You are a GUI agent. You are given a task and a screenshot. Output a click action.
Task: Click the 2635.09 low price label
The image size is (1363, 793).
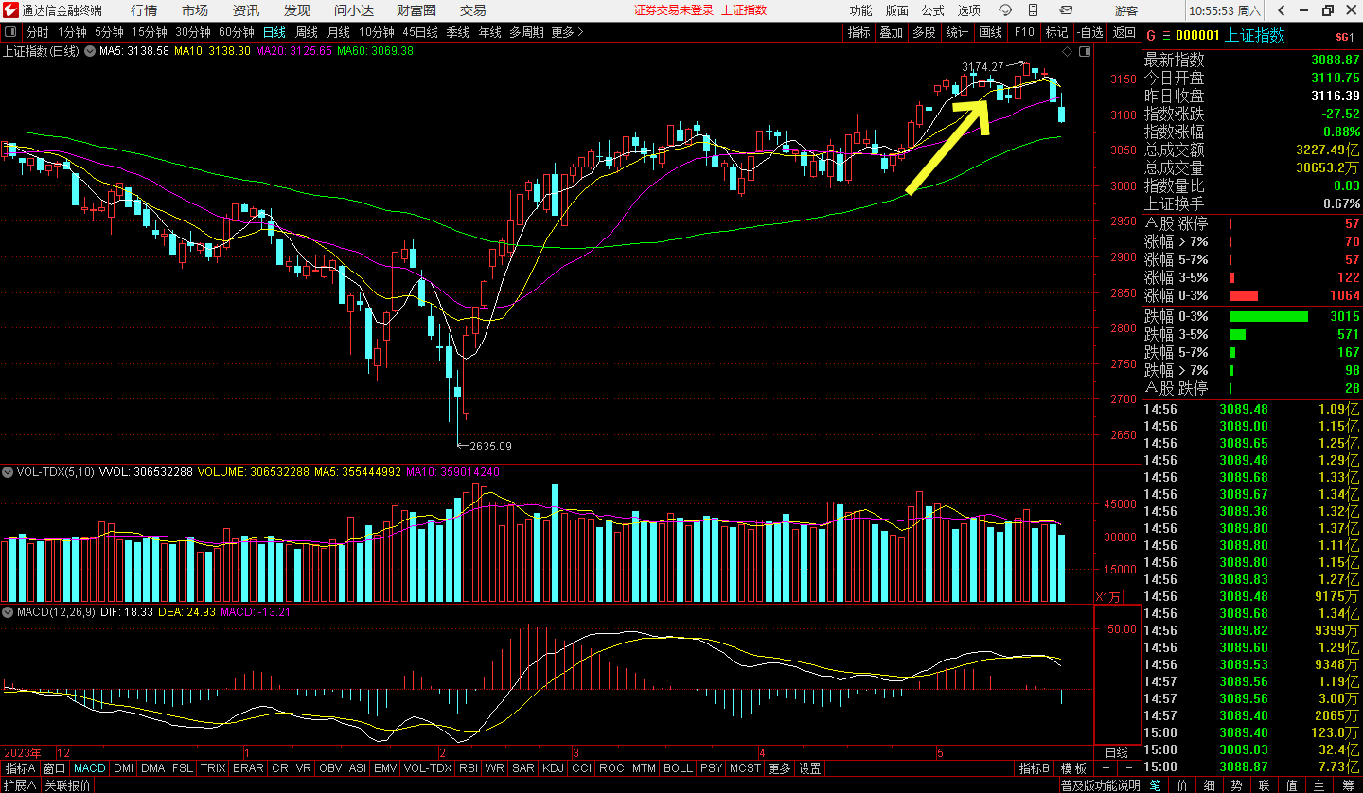[x=491, y=446]
